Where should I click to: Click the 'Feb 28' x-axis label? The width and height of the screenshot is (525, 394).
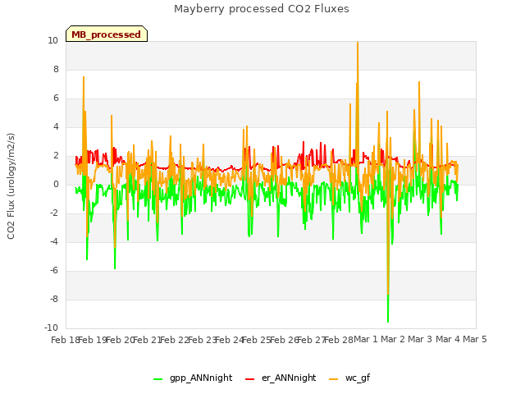pyautogui.click(x=339, y=340)
